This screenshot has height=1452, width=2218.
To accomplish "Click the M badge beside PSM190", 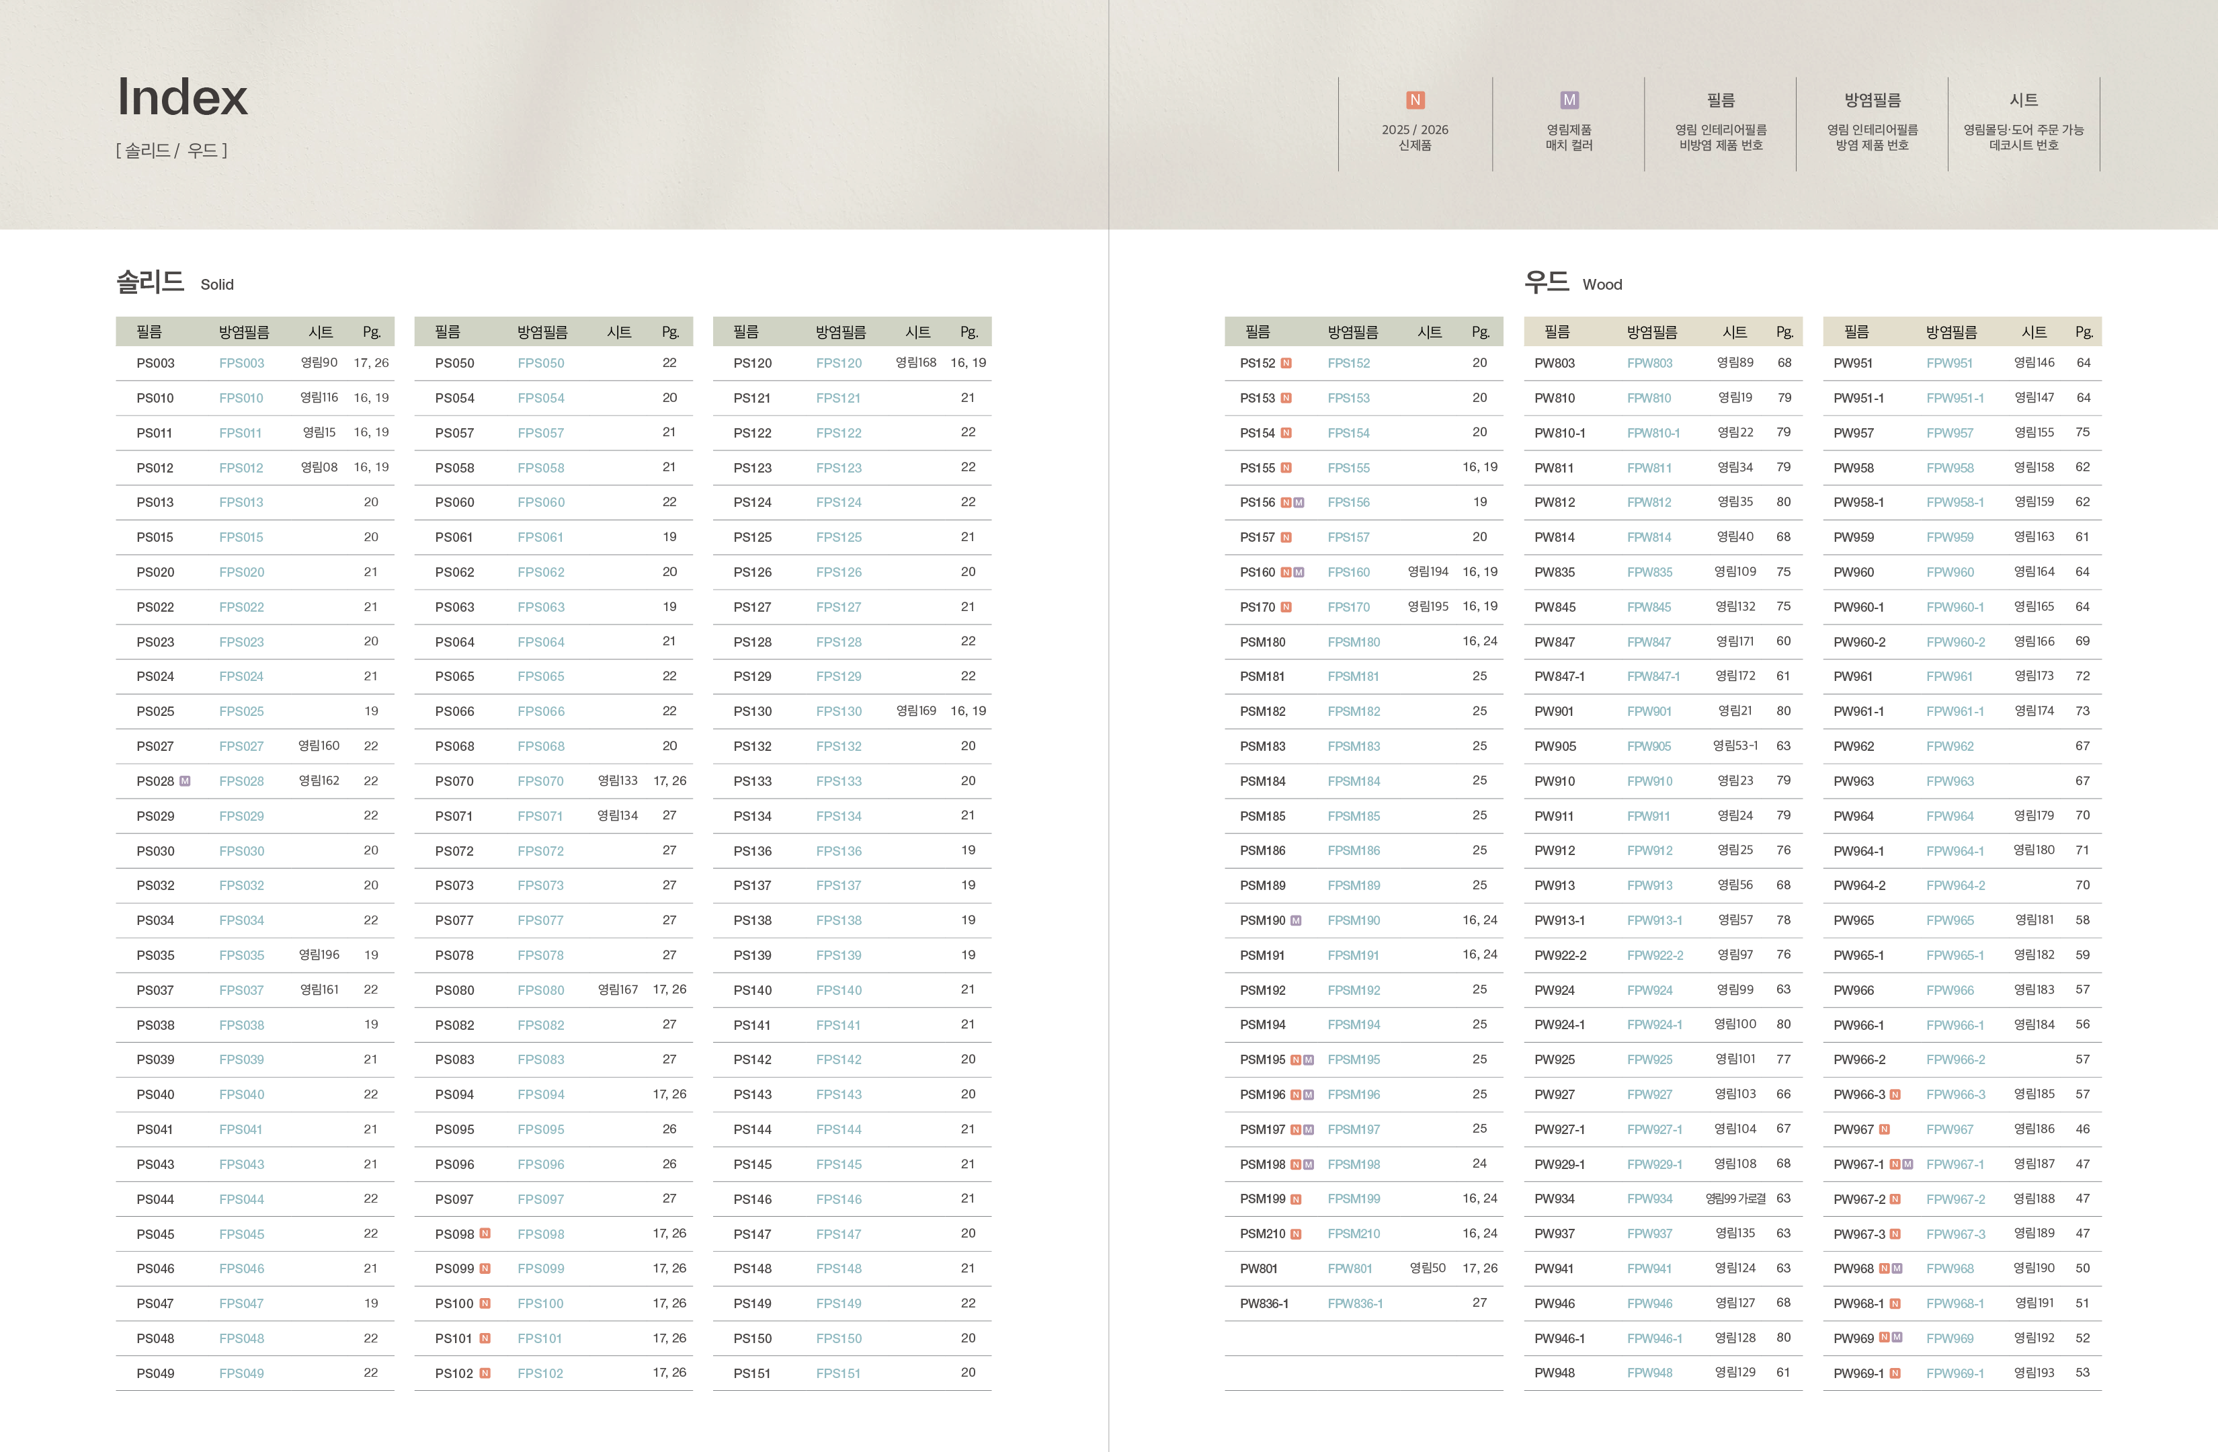I will tap(1297, 920).
